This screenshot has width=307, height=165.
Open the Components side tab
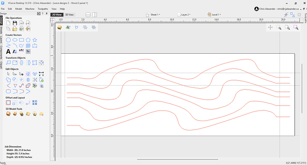pos(1,52)
